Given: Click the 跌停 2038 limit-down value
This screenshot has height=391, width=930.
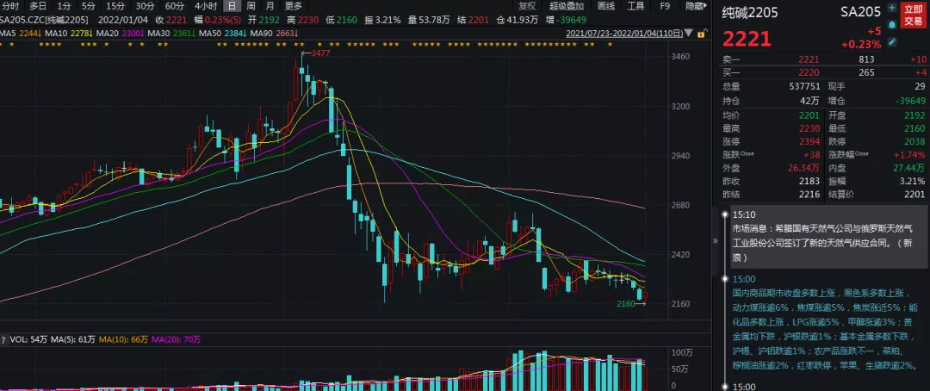Looking at the screenshot, I should tap(914, 141).
